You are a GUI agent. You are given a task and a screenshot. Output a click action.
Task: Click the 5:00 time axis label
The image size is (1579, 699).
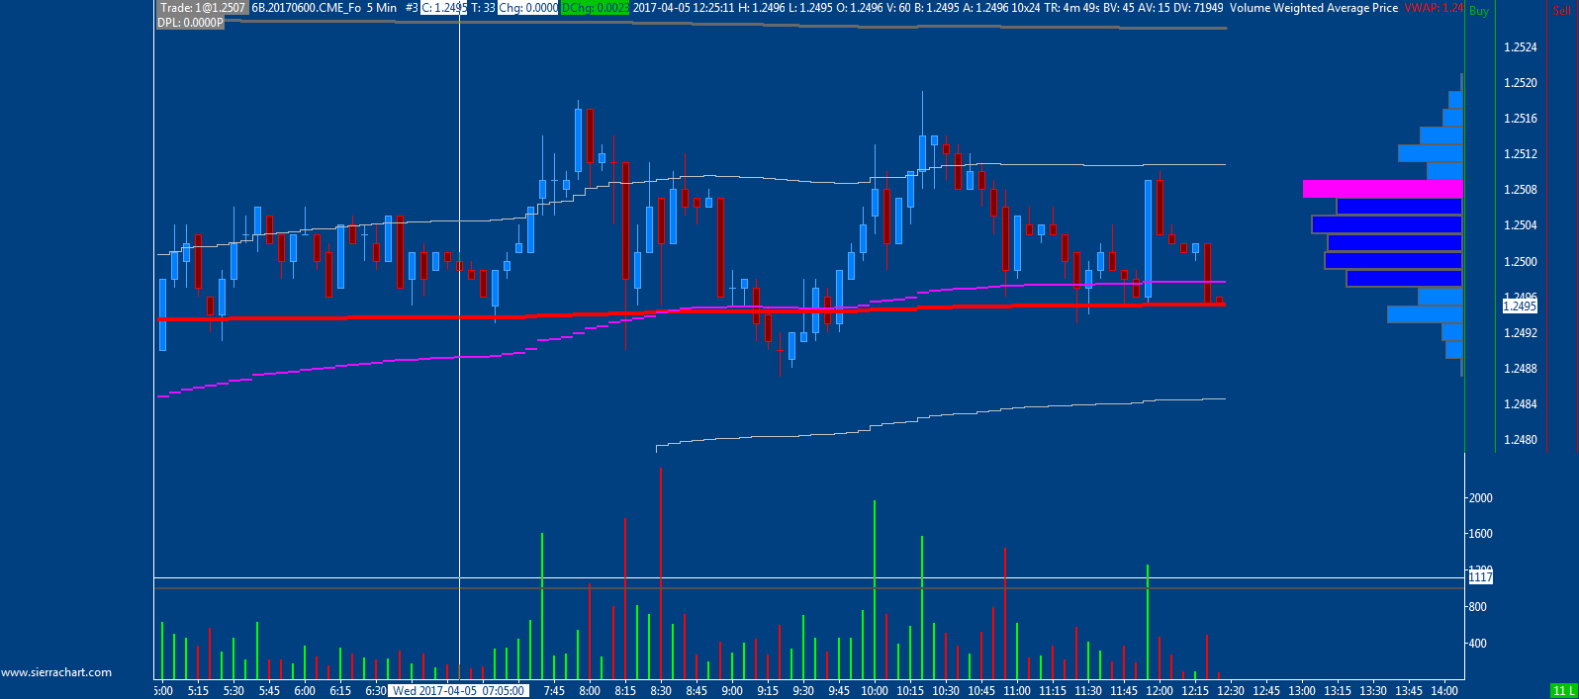pyautogui.click(x=163, y=691)
